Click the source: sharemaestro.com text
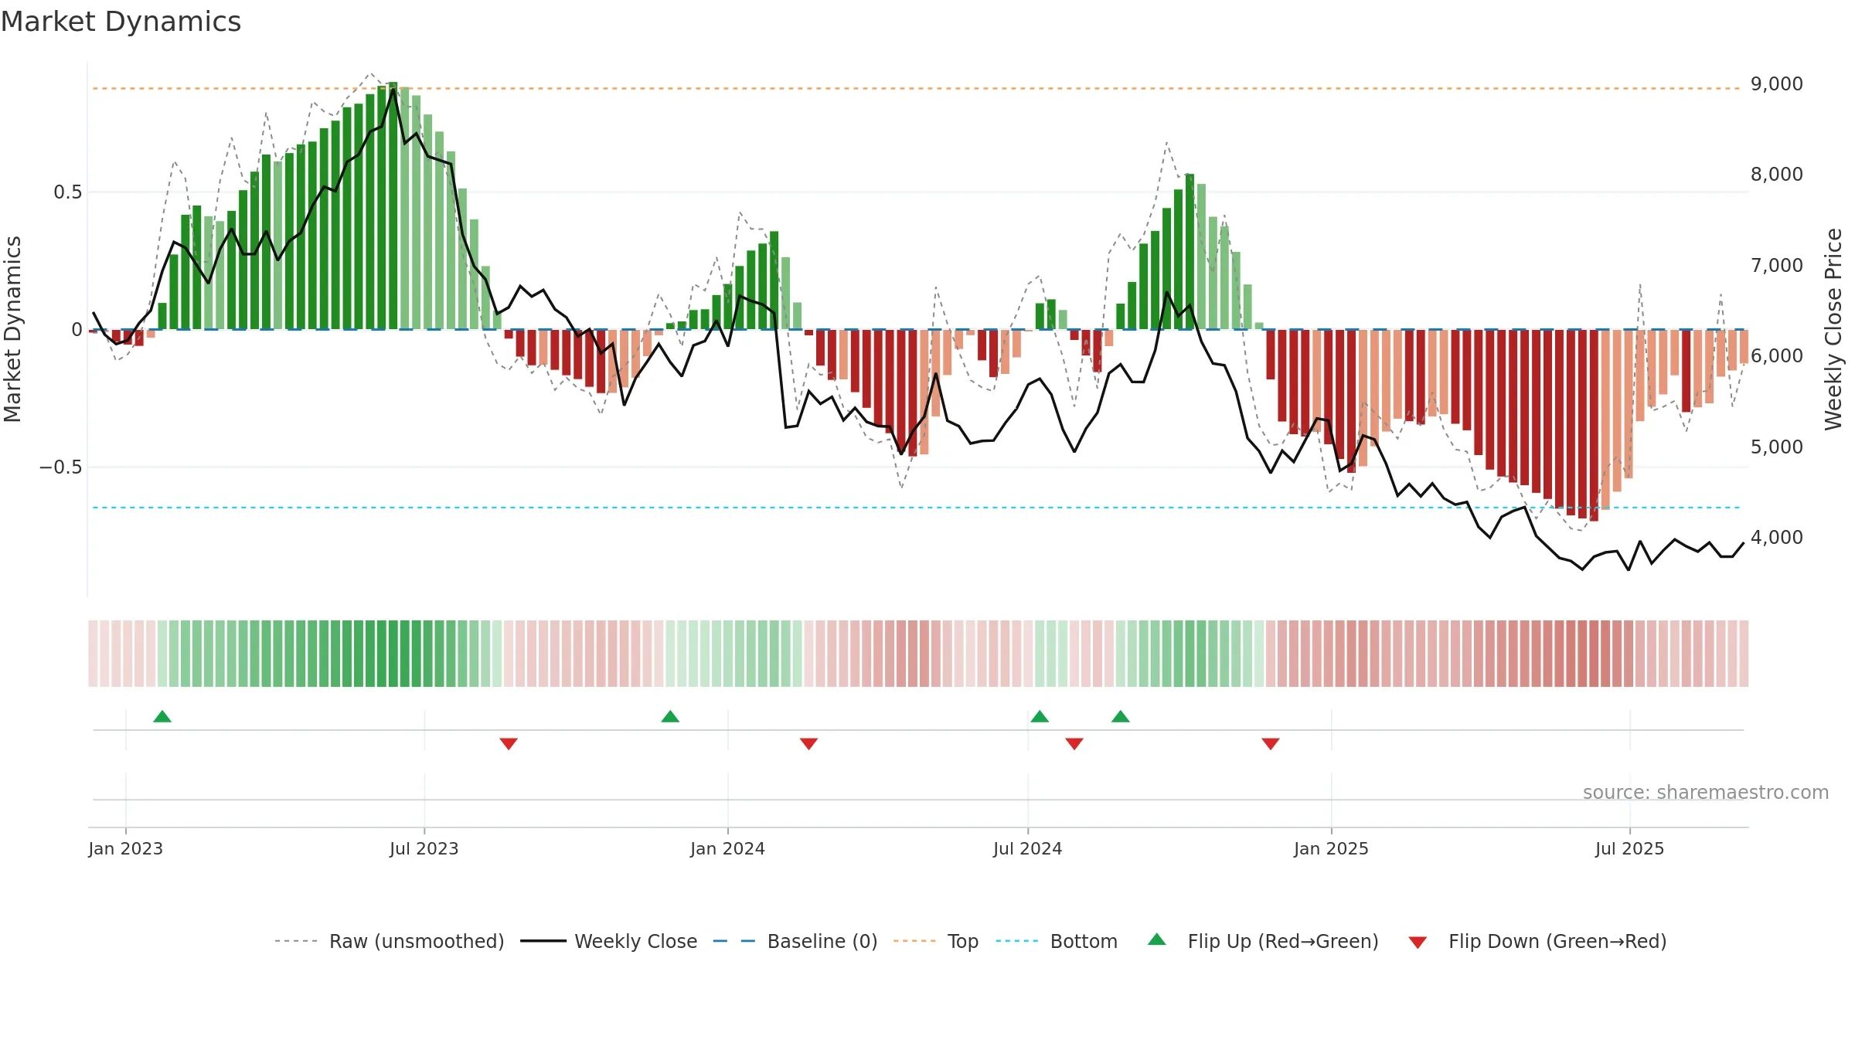Viewport: 1855px width, 1043px height. point(1706,793)
